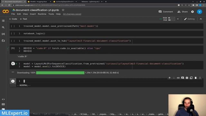Viewport: 206px width, 116px height.
Task: Move the cell down arrow
Action: coord(174,78)
